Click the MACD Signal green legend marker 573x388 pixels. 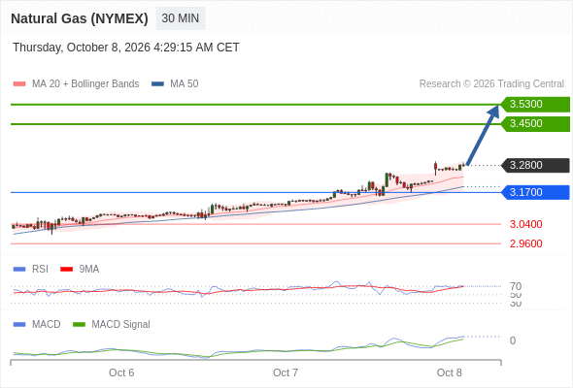[x=79, y=324]
